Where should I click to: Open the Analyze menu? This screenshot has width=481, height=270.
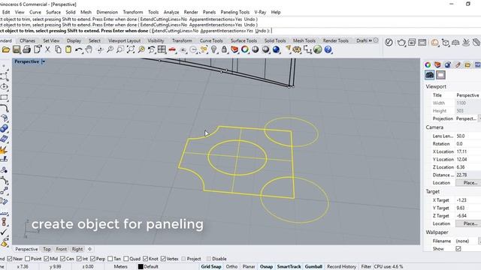171,12
